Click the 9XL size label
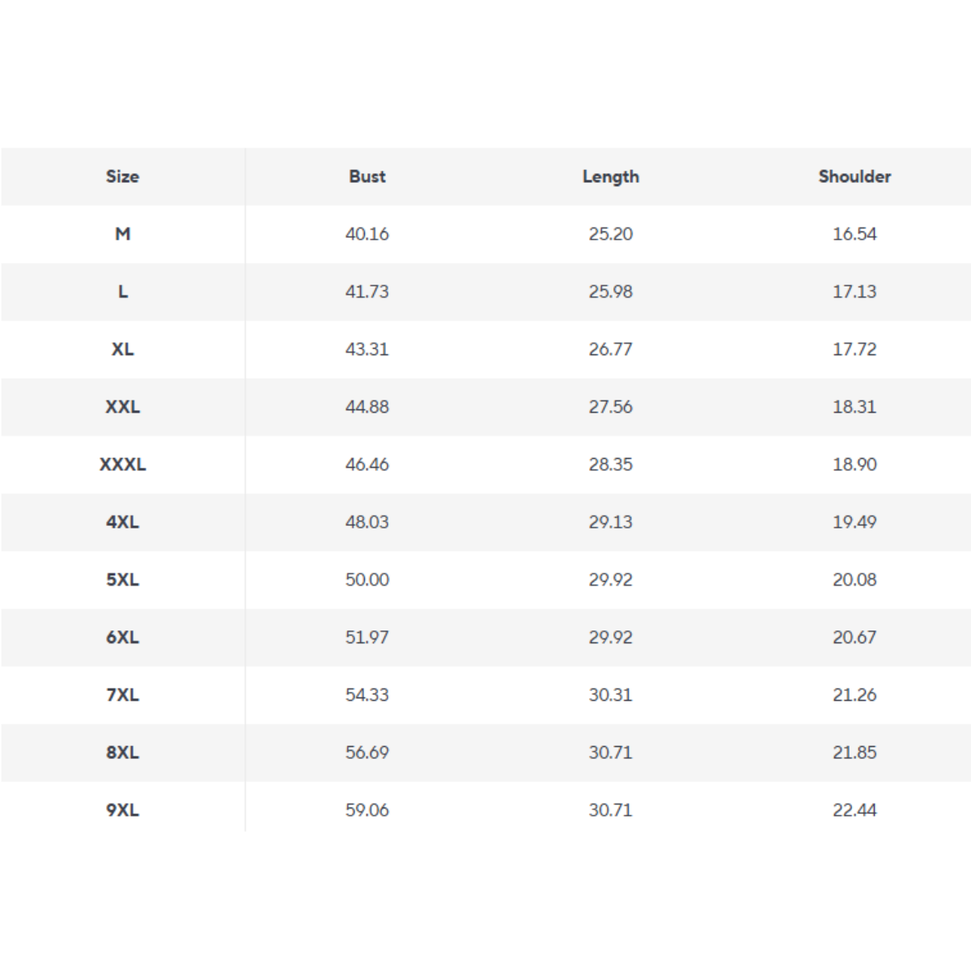Screen dimensions: 971x971 pyautogui.click(x=122, y=810)
